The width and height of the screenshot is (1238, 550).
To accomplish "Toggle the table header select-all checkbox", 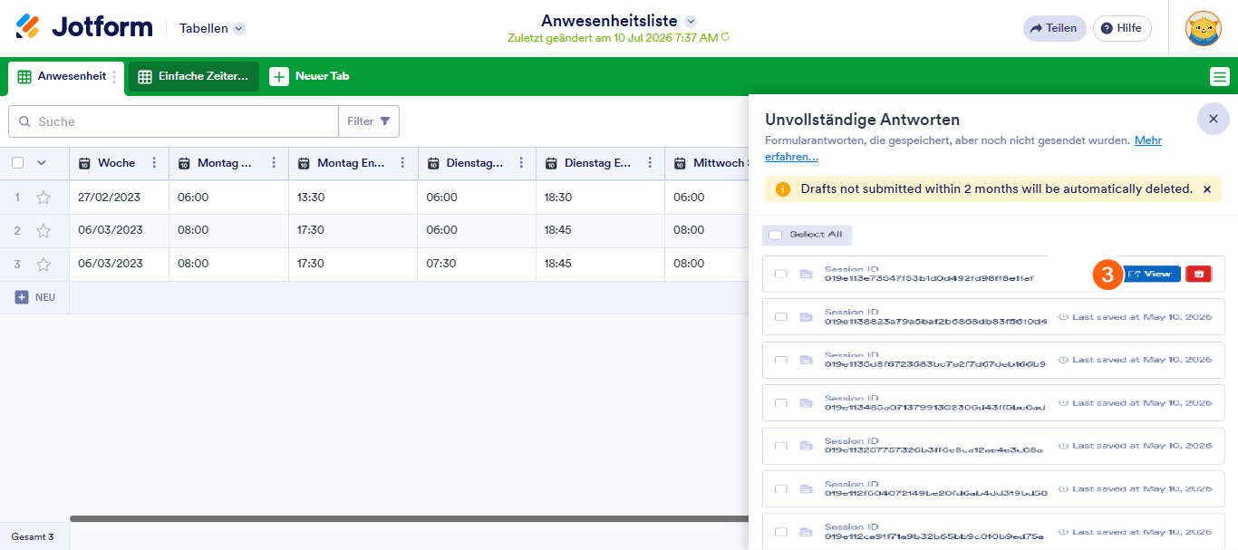I will (17, 163).
